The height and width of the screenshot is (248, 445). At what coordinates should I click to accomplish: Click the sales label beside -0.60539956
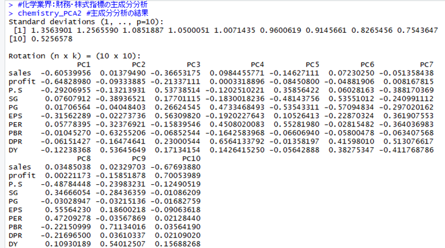(20, 74)
